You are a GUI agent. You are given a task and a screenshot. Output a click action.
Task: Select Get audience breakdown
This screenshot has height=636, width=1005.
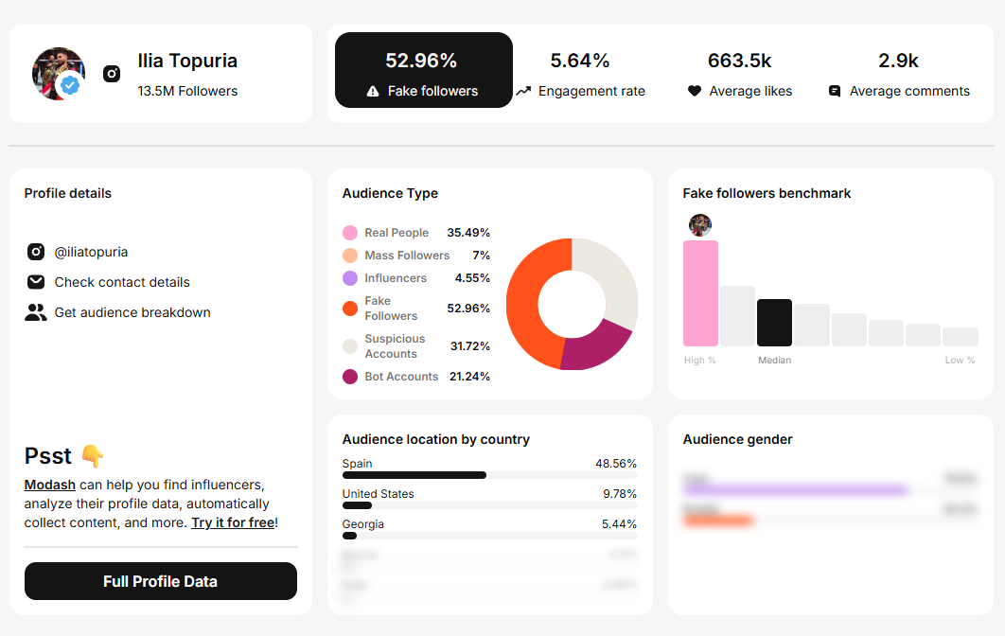click(132, 312)
